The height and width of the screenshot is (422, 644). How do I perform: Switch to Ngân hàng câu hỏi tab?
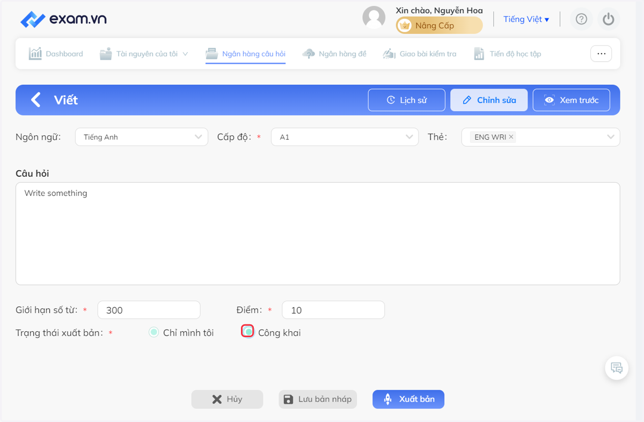tap(246, 54)
